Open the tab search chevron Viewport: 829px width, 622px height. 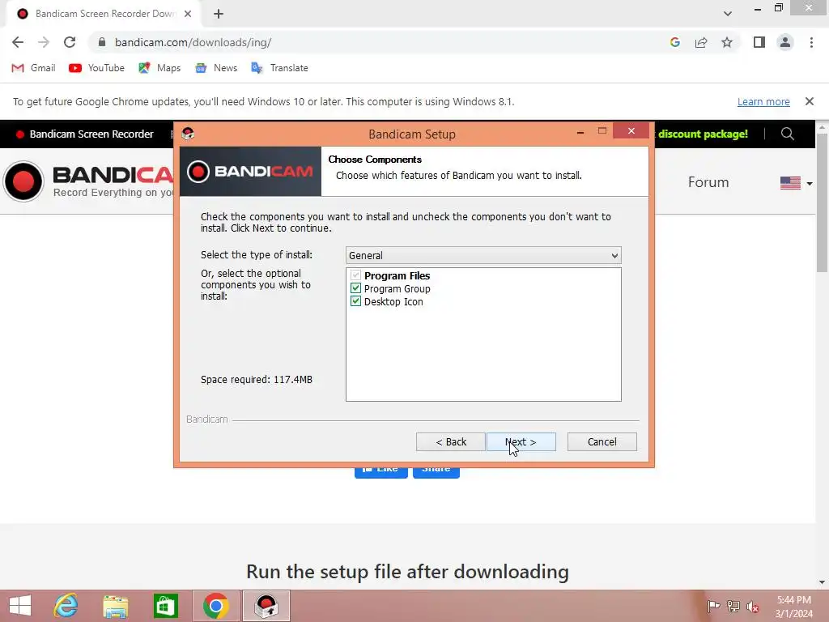pyautogui.click(x=728, y=14)
